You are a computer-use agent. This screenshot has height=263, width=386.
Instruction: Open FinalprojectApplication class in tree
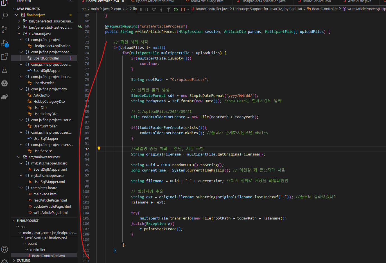pyautogui.click(x=52, y=46)
